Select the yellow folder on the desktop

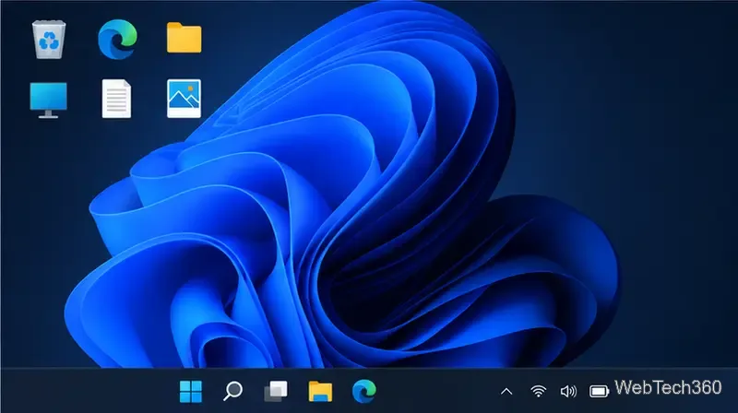tap(184, 38)
